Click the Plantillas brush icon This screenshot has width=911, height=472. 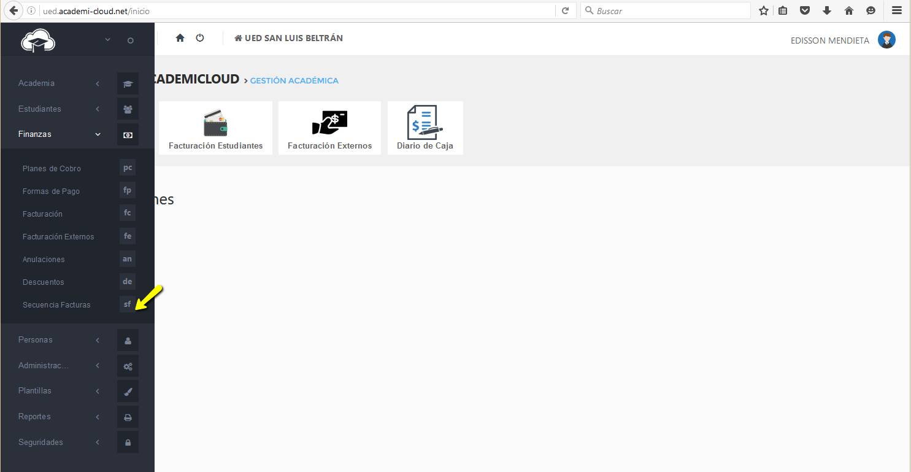coord(128,391)
